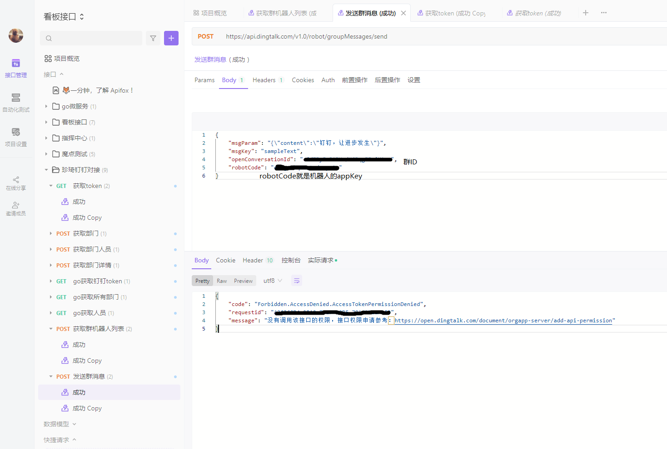Switch to the 项目概览 tab
The width and height of the screenshot is (667, 449).
click(x=210, y=13)
